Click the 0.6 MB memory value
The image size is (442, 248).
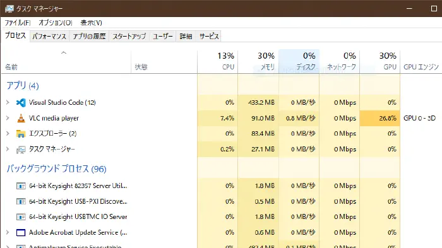click(265, 232)
